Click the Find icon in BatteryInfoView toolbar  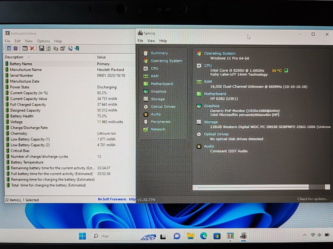click(70, 48)
